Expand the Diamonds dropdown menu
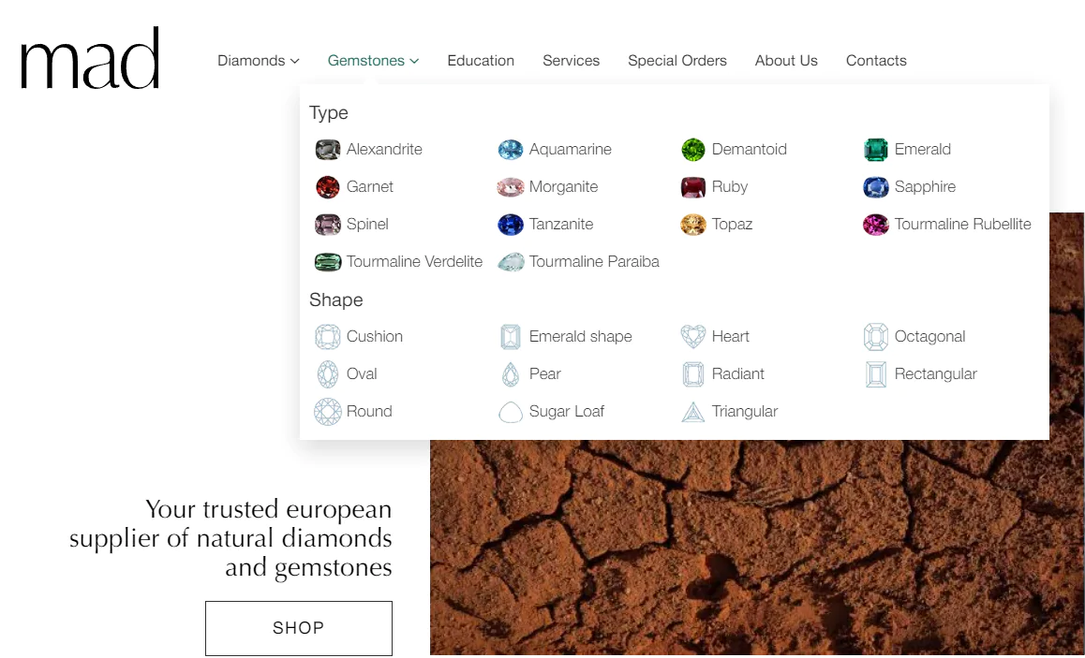1085x658 pixels. pyautogui.click(x=258, y=61)
